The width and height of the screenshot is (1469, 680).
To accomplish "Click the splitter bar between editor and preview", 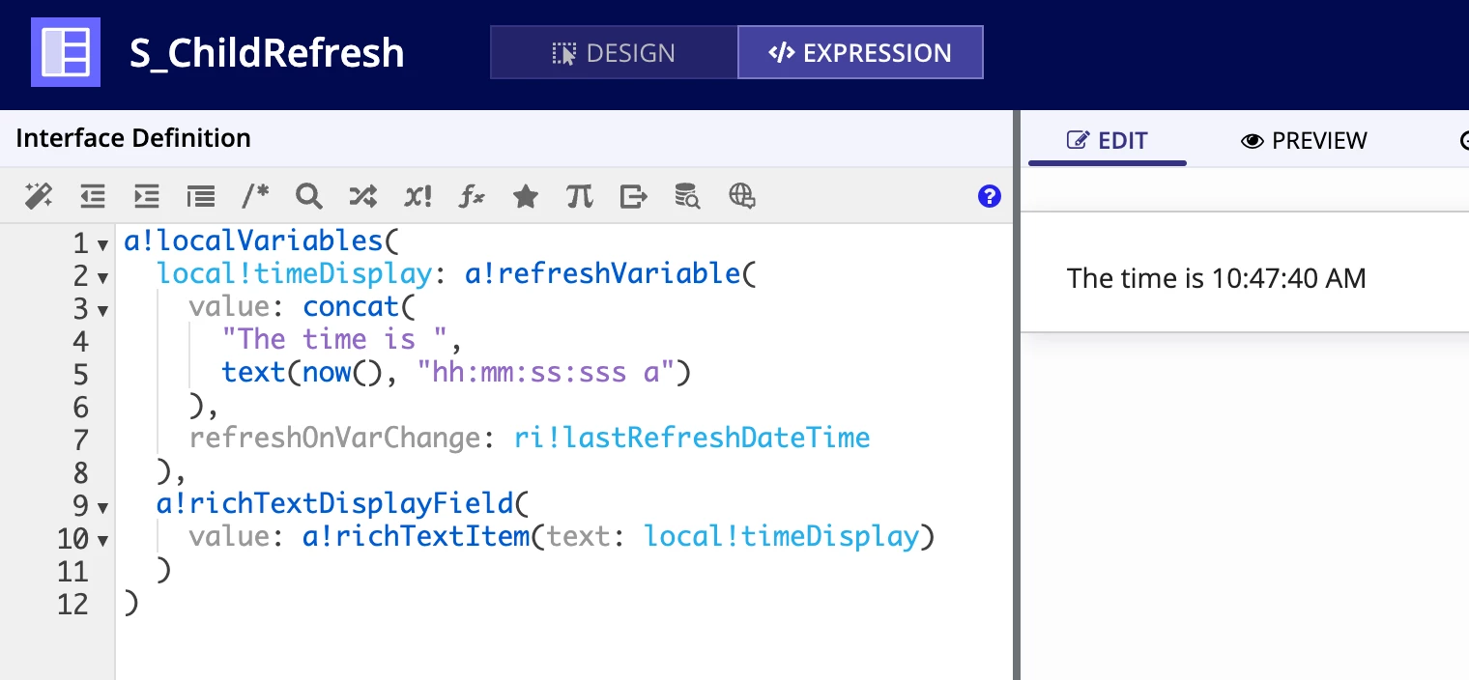I will 1017,395.
